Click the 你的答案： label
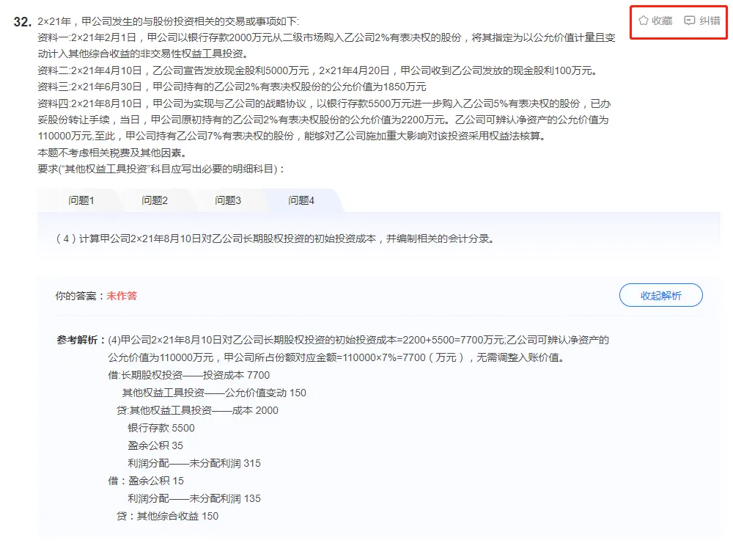This screenshot has height=546, width=733. click(81, 296)
